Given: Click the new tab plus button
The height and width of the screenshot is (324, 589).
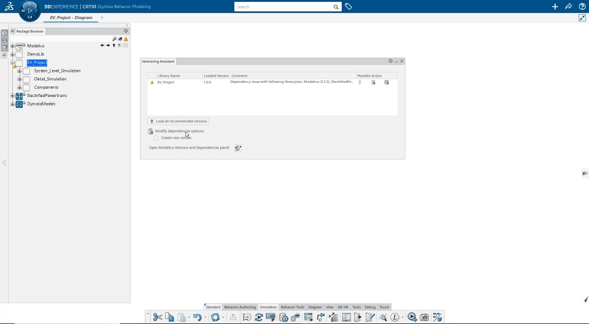Looking at the screenshot, I should tap(102, 18).
